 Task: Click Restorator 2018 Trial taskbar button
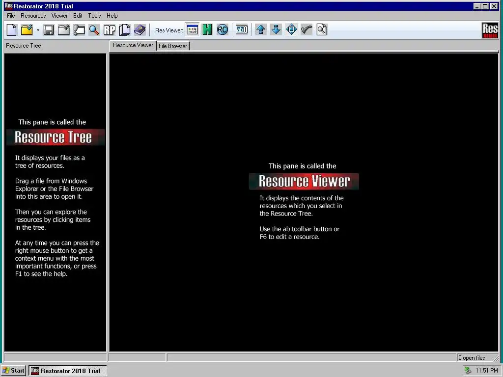click(68, 371)
